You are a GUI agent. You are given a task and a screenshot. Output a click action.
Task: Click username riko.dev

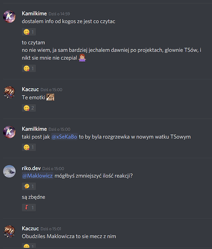pos(31,168)
